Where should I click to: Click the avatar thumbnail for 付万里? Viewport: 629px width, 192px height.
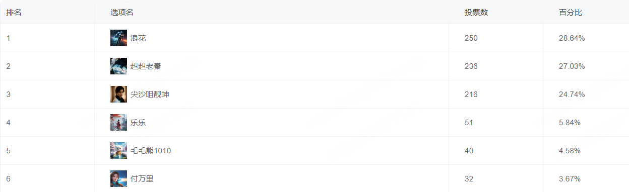(118, 179)
